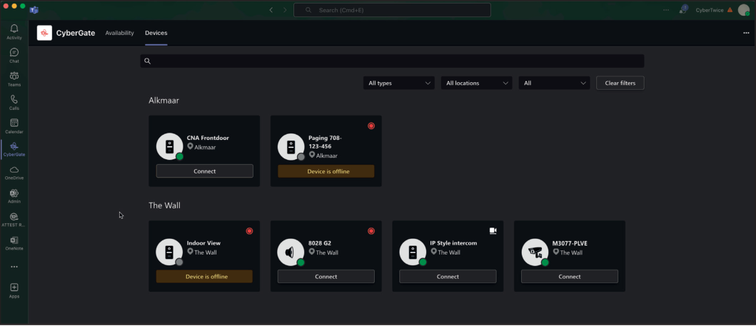Open the All status filter dropdown
Screen dimensions: 756x326
[x=555, y=83]
